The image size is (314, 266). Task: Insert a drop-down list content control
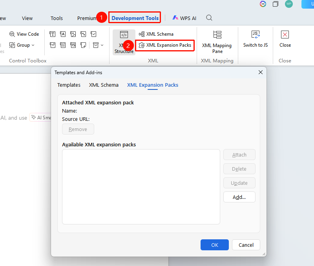(63, 45)
